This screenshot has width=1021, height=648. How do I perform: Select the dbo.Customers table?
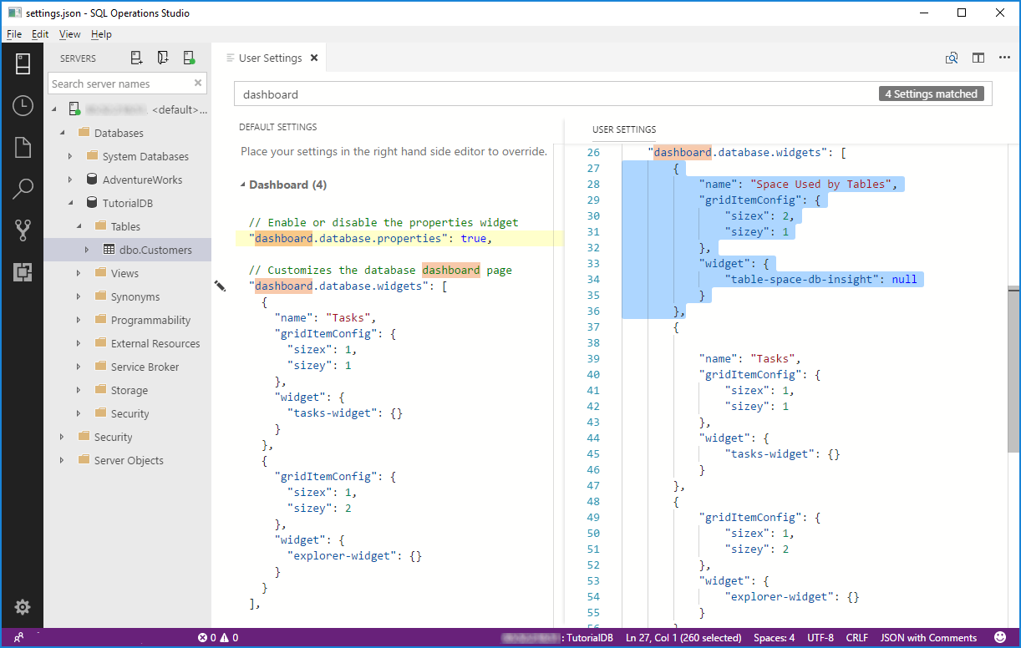(155, 250)
